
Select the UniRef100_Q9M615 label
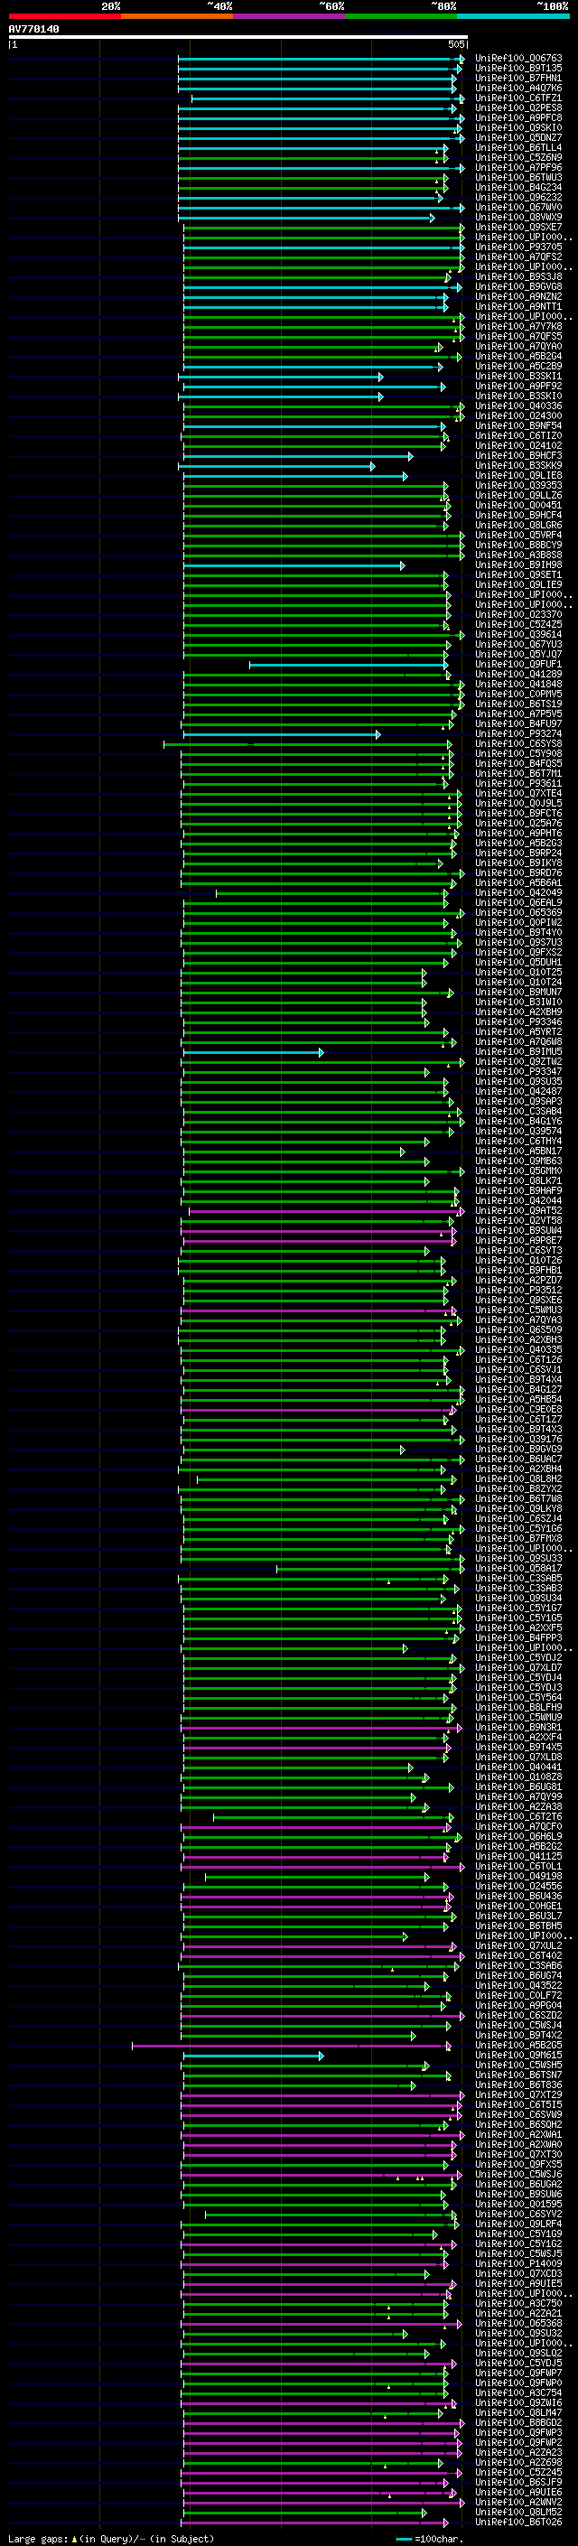pos(518,2055)
